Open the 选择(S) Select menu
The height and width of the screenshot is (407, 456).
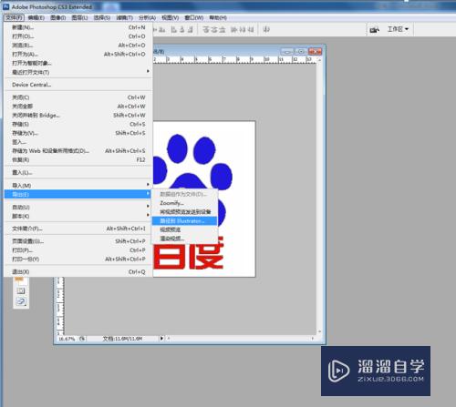click(x=102, y=17)
